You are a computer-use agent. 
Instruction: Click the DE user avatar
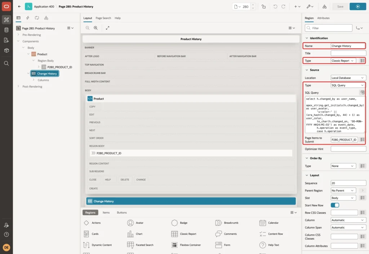[x=6, y=248]
